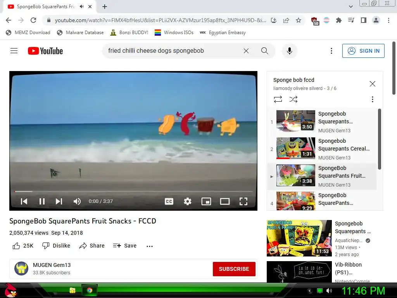The image size is (397, 298).
Task: Like the video with thumbs up
Action: 23,246
